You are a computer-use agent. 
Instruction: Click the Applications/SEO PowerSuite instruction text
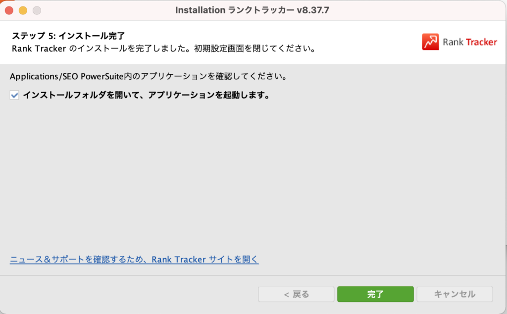pyautogui.click(x=149, y=76)
